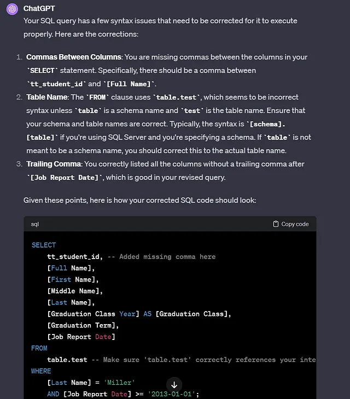Click inline [Job Report Date] in point three
This screenshot has height=399, width=350.
tap(65, 178)
